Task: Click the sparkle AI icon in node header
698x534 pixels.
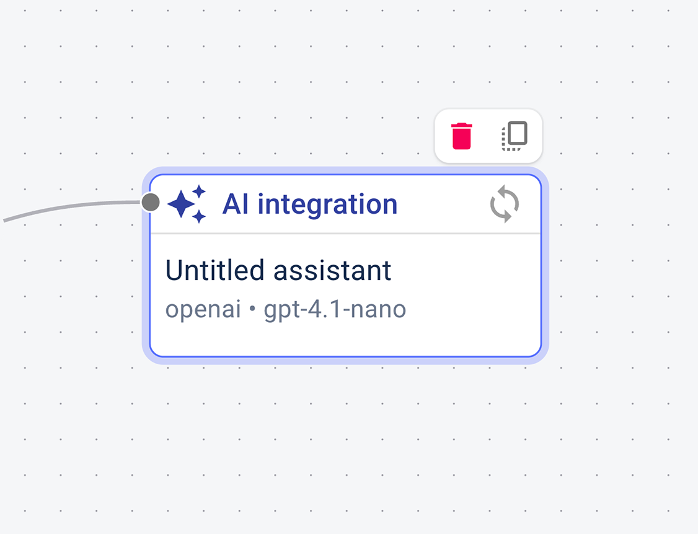Action: 187,204
